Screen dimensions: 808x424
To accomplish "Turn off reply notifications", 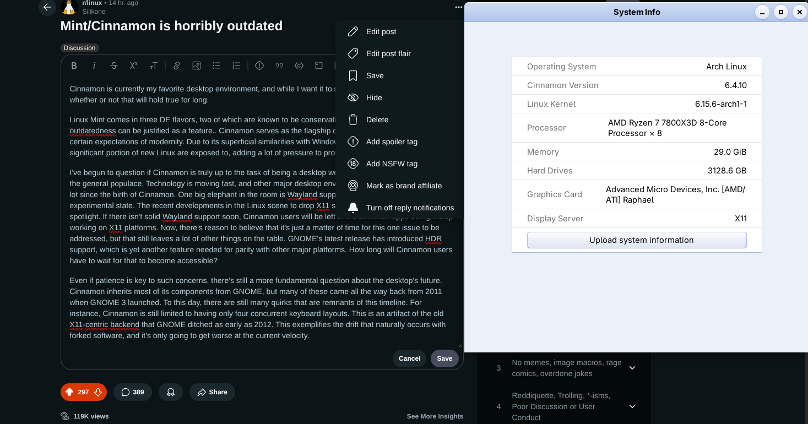I will (x=399, y=208).
